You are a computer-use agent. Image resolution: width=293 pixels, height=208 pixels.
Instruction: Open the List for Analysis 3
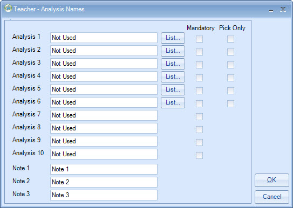[x=173, y=64]
